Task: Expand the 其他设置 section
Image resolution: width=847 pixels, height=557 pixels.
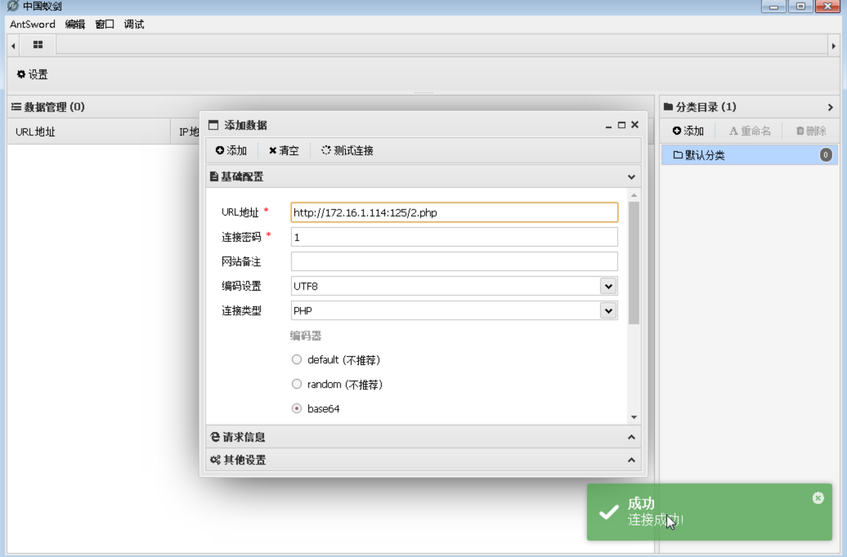Action: coord(422,460)
